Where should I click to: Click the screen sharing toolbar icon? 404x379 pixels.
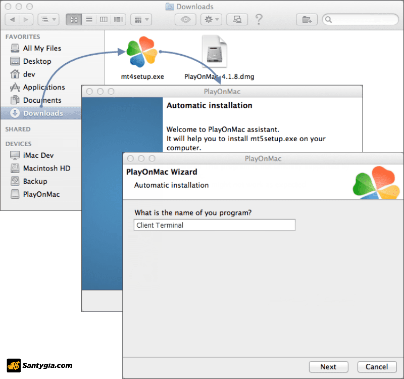(x=237, y=20)
